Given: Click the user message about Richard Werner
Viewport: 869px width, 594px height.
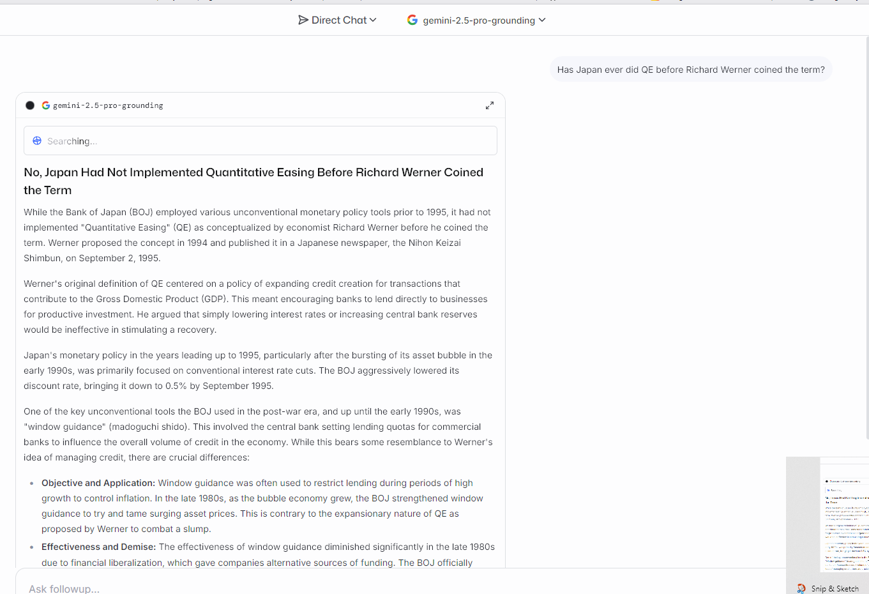Looking at the screenshot, I should tap(691, 70).
